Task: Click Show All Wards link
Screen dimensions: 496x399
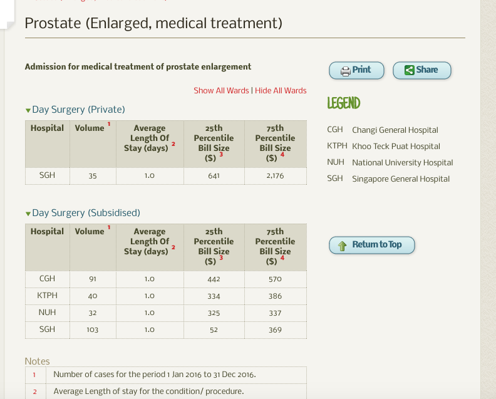Action: [x=221, y=91]
